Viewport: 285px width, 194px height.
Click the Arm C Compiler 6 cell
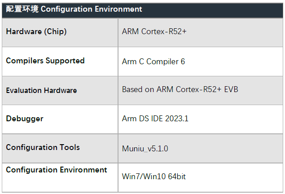[x=201, y=62]
